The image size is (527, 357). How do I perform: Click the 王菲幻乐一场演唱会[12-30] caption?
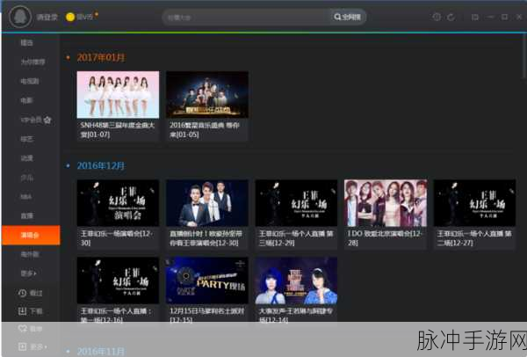click(116, 238)
